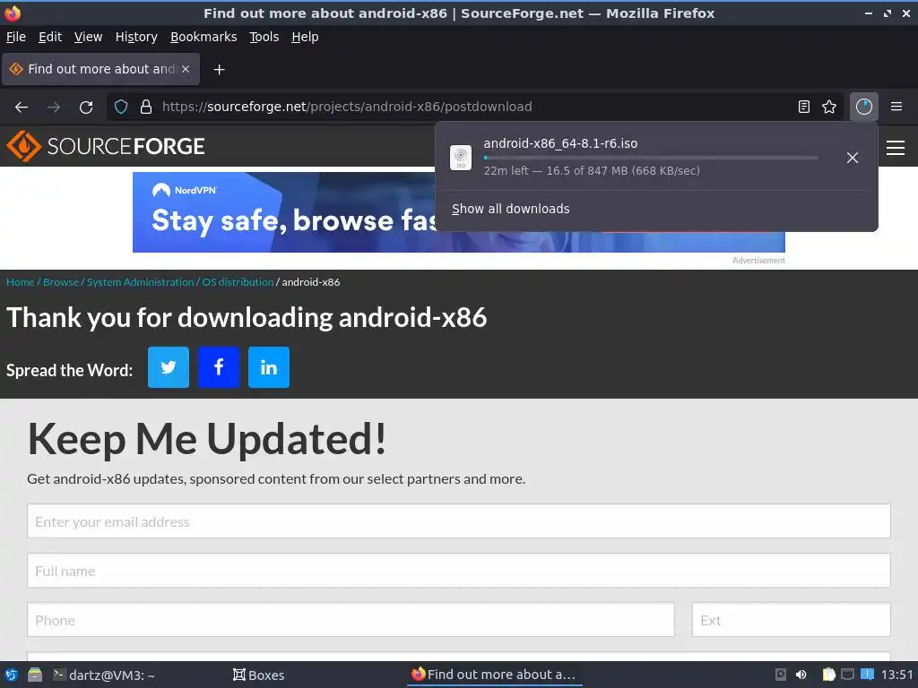This screenshot has height=688, width=918.
Task: Click the 13:51 clock
Action: click(x=896, y=675)
